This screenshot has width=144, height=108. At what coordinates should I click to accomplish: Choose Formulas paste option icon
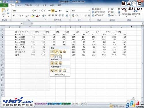56,52
